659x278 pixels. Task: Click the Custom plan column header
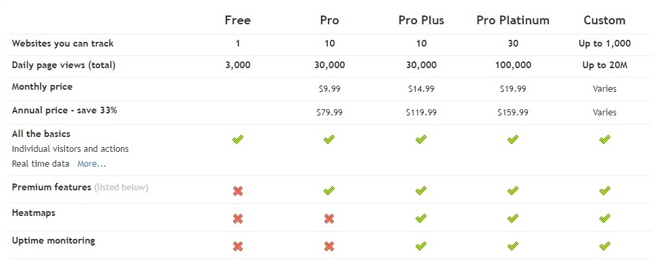coord(604,20)
